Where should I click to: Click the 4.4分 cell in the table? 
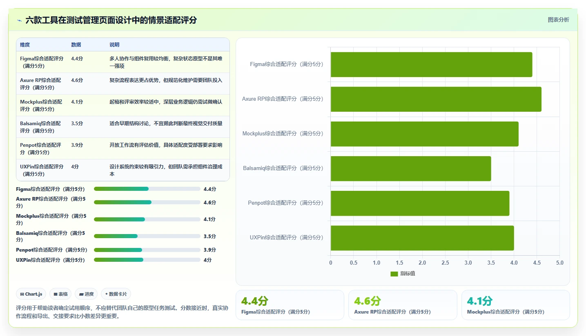(x=77, y=59)
